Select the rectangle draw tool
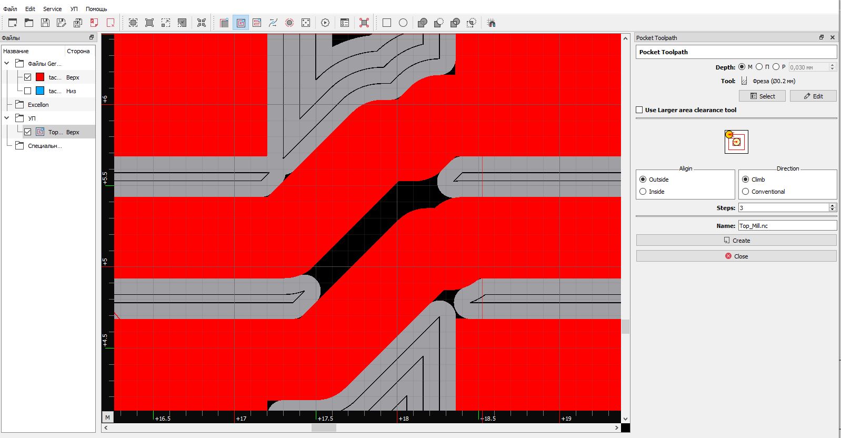 tap(387, 23)
